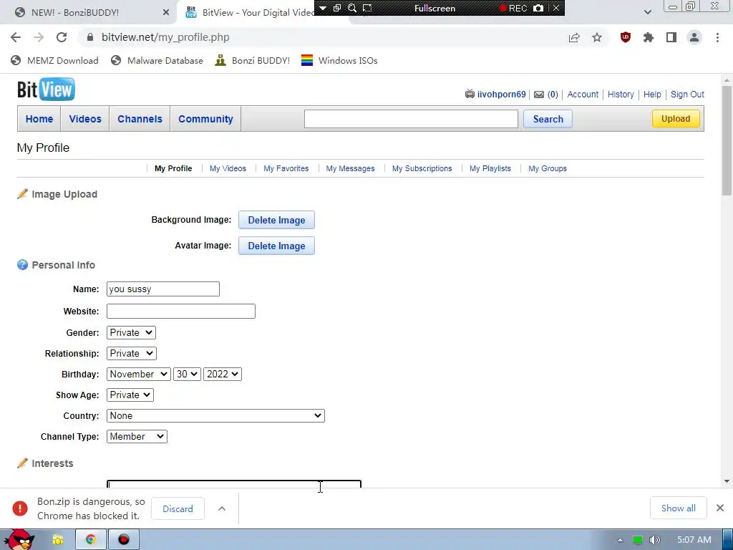Open the Gender dropdown

pos(132,332)
